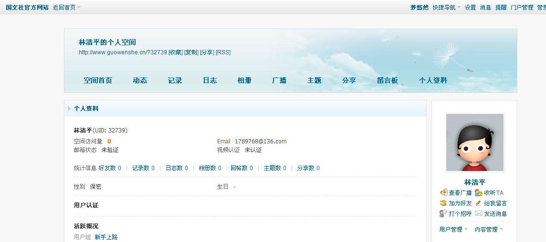Open 设置 in the top bar
Viewport: 546px width, 242px height.
[471, 7]
